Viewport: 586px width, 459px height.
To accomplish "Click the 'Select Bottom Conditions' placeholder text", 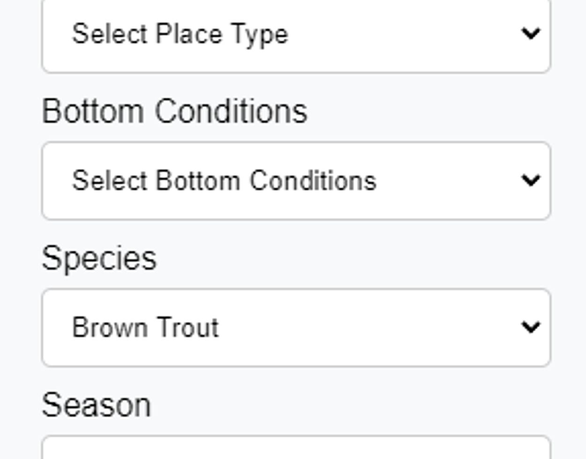I will (224, 181).
